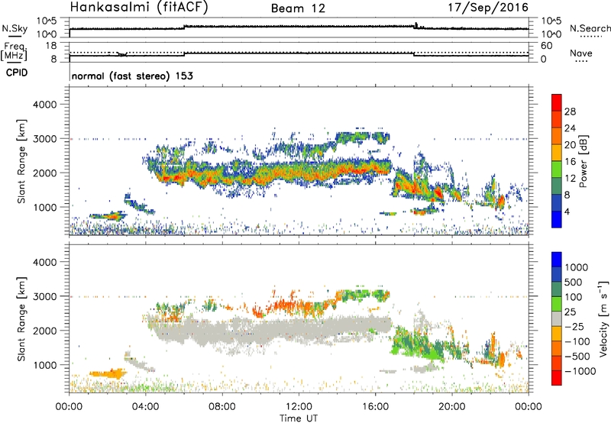Viewport: 611px width, 423px height.
Task: Click the '28' power colorbar tick
Action: coord(570,111)
